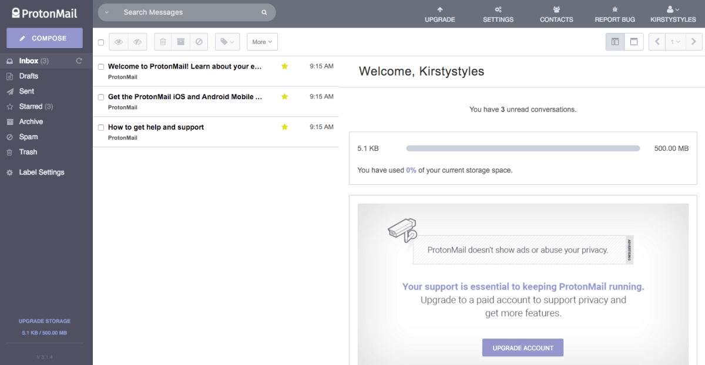The width and height of the screenshot is (705, 365).
Task: Unstar the How to get help message
Action: point(285,127)
